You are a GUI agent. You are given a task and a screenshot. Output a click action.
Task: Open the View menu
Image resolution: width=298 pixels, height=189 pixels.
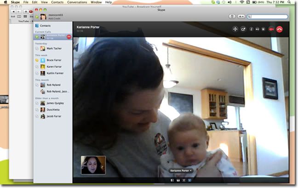44,2
